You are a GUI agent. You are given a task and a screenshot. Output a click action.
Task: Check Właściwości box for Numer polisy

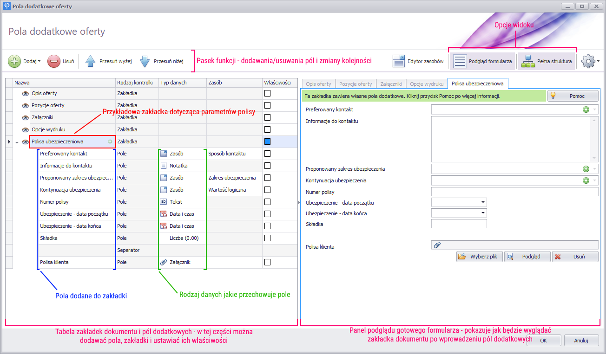(267, 202)
